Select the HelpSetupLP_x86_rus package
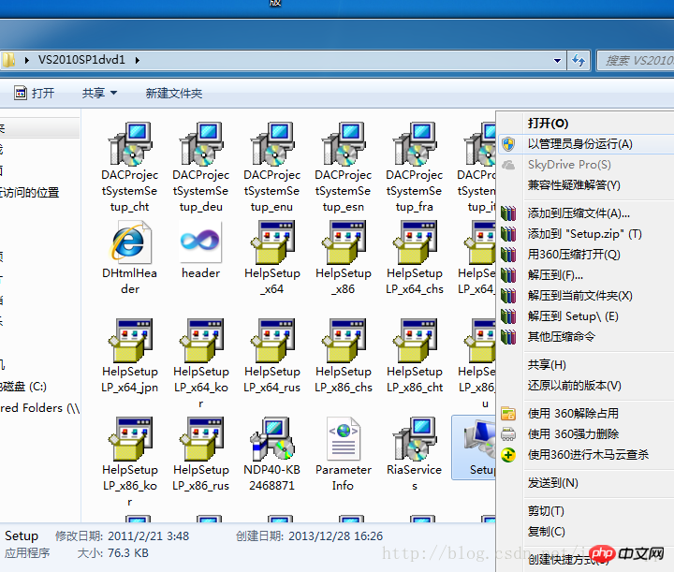Screen dimensions: 674x572 201,439
